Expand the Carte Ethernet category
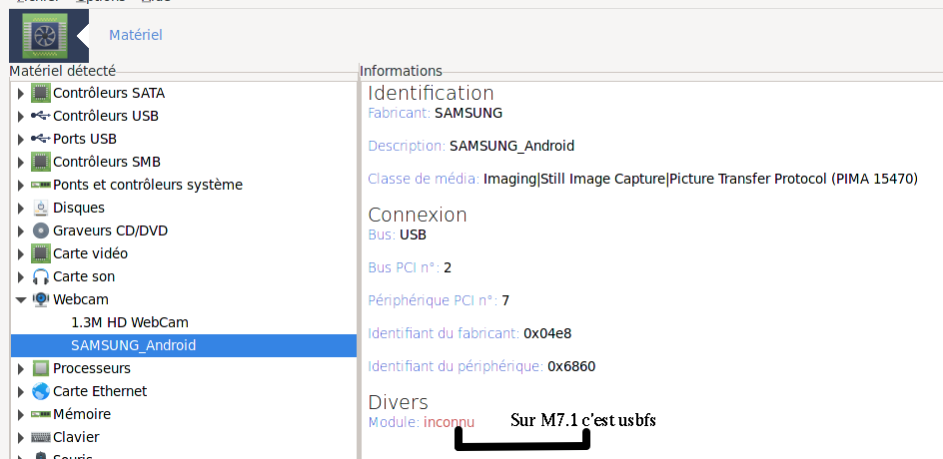Image resolution: width=943 pixels, height=459 pixels. [x=20, y=391]
